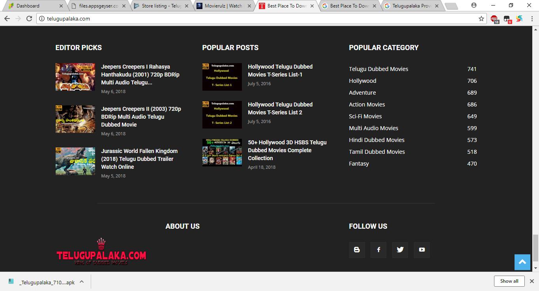The width and height of the screenshot is (539, 291).
Task: Open a new browser tab
Action: click(x=451, y=6)
